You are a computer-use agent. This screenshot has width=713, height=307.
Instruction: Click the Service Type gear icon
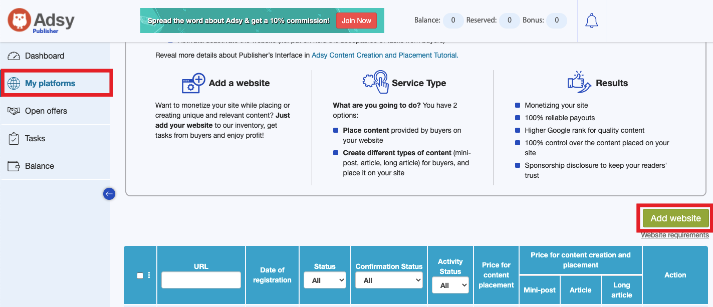[375, 82]
